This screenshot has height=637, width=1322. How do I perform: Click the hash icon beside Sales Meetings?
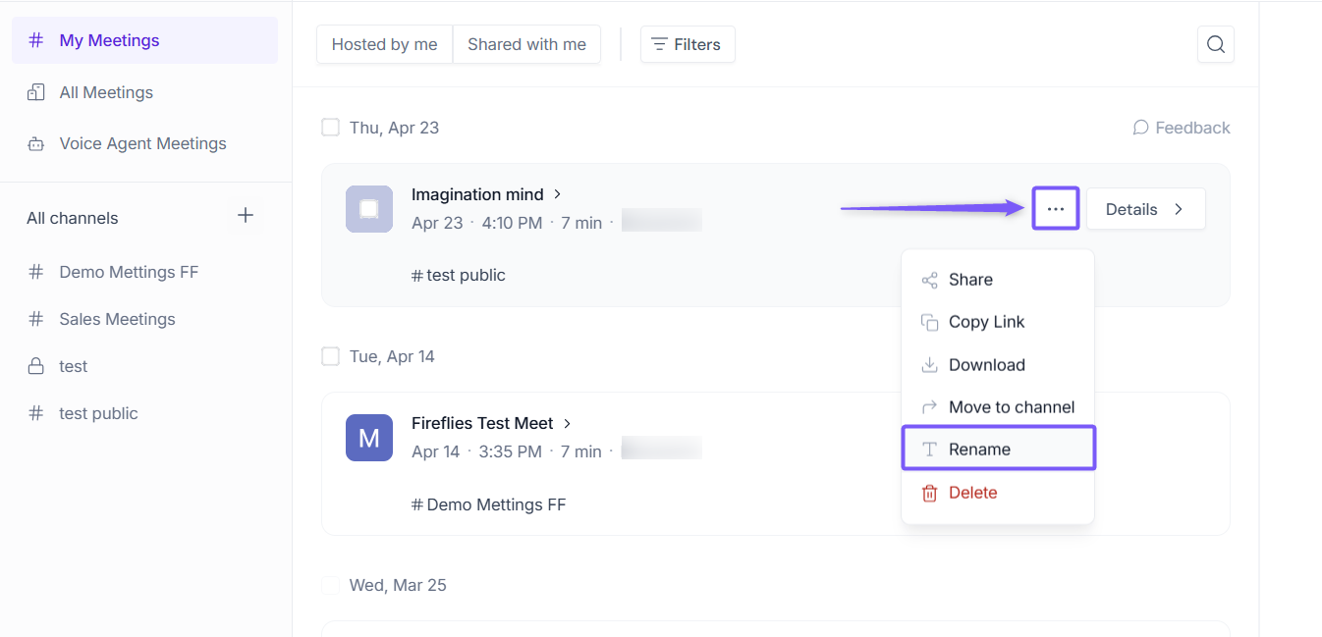tap(36, 319)
